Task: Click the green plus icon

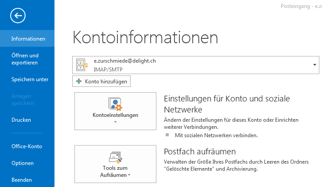Action: (x=79, y=81)
